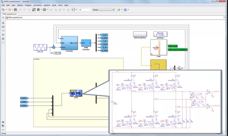Open Model Configuration gear icon
228x136 pixels.
[x=38, y=10]
